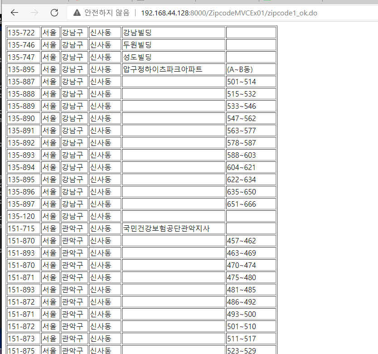Click the (A~B동) cell
The height and width of the screenshot is (354, 378).
[x=251, y=69]
